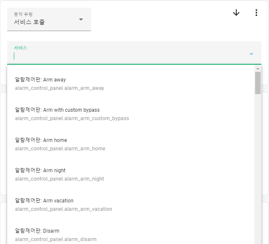Viewport: 269px width, 244px height.
Task: Click the service list scrollbar thumb
Action: 258,83
